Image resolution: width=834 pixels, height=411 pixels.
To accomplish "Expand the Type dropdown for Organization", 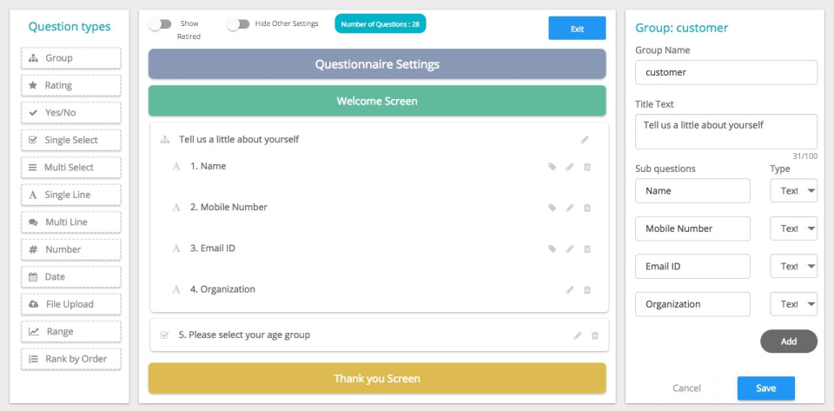I will click(x=793, y=304).
